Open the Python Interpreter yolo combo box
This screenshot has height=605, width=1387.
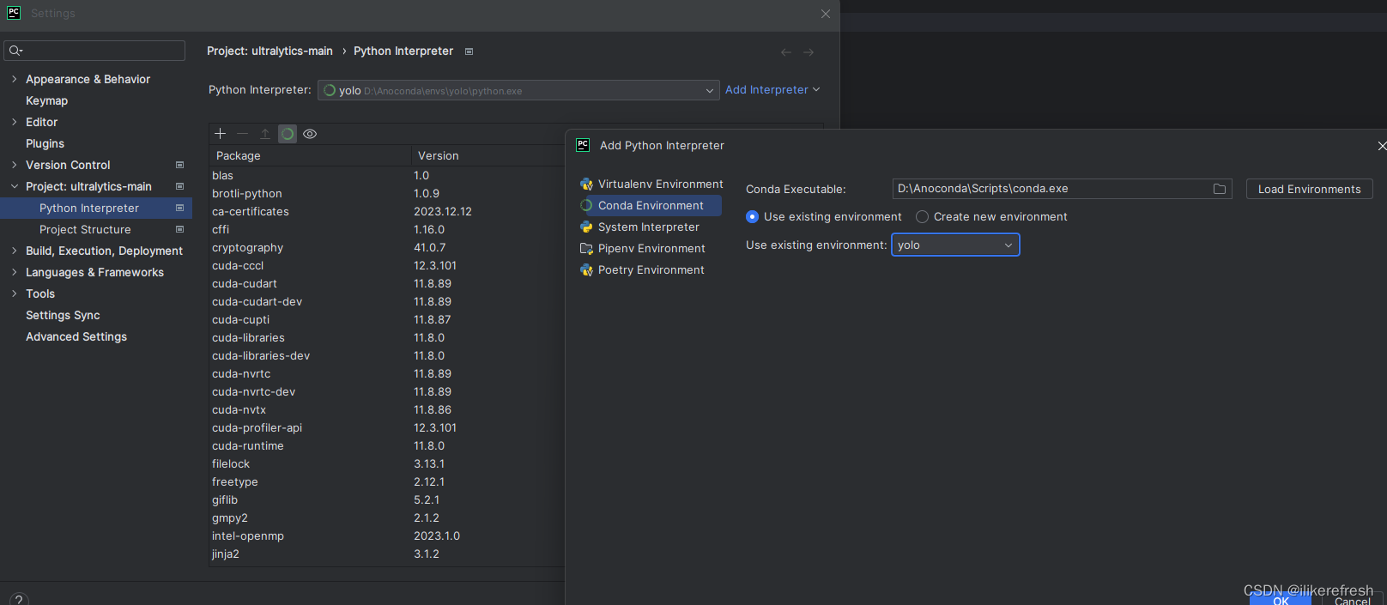pyautogui.click(x=518, y=90)
